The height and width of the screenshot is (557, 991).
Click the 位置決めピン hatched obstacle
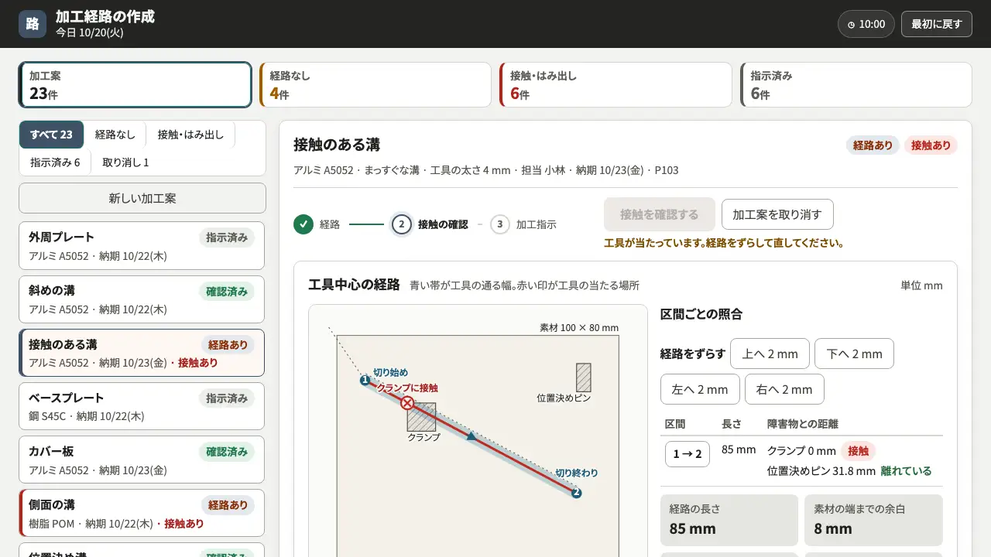click(583, 378)
